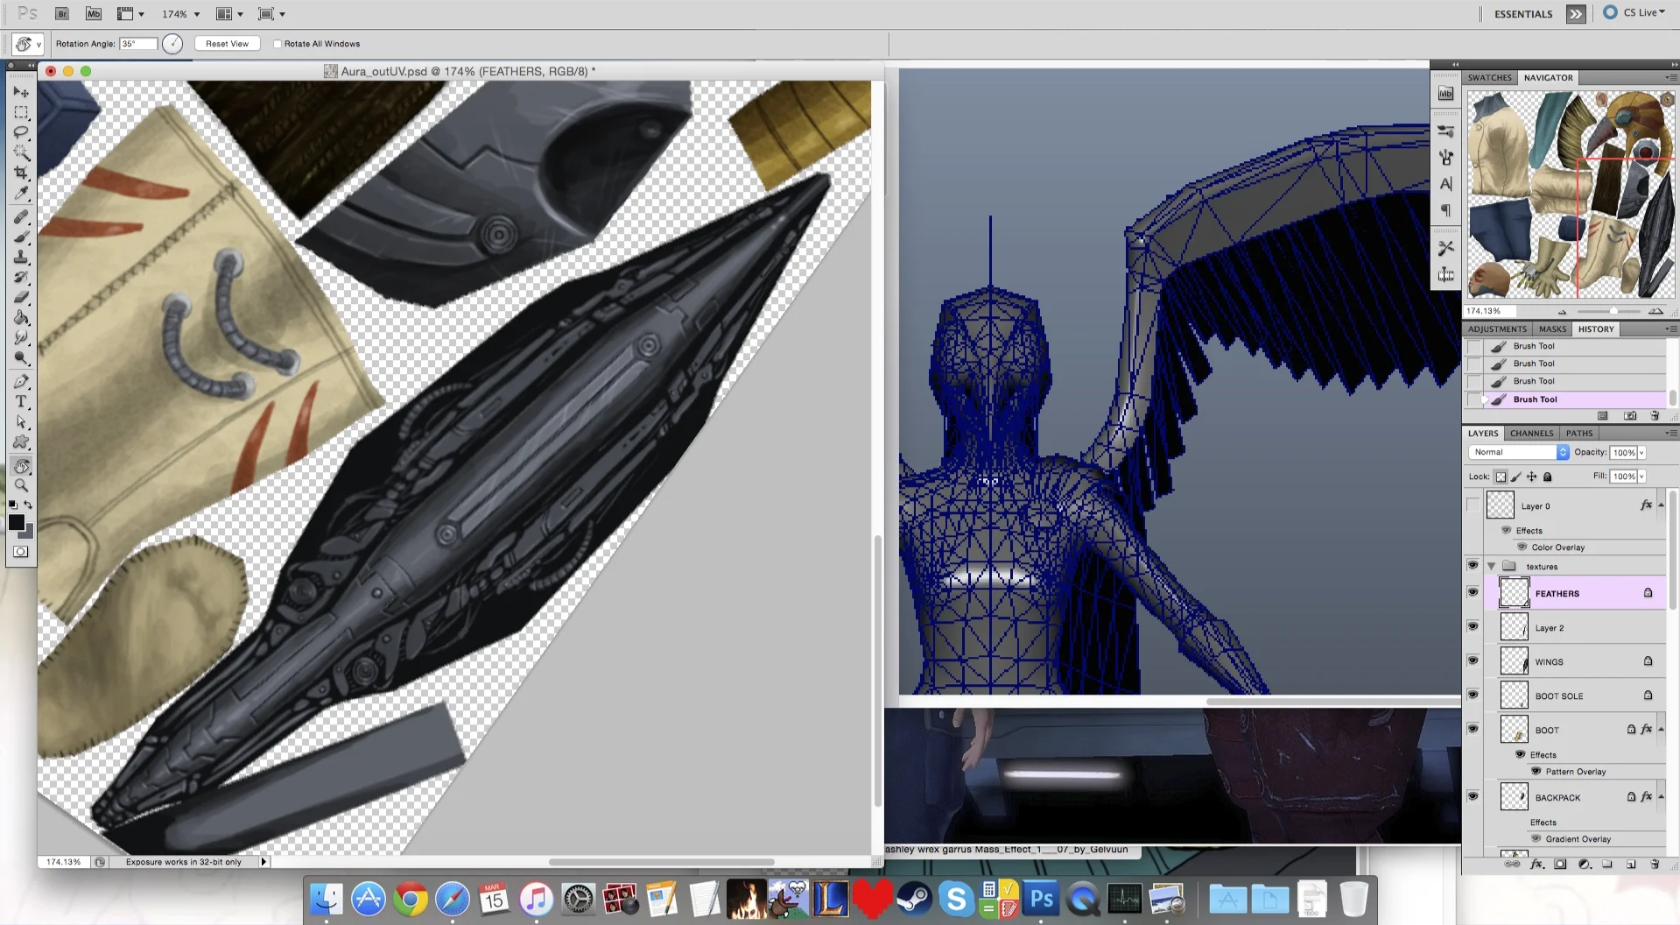Select the Zoom tool in toolbox

pos(21,485)
